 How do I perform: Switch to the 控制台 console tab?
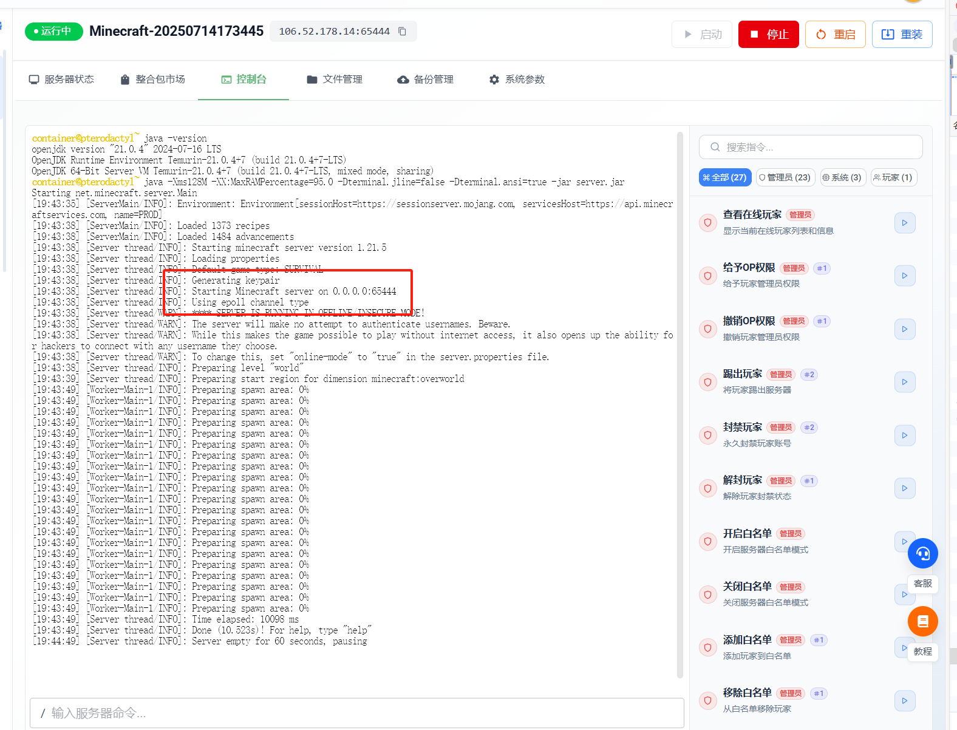pyautogui.click(x=244, y=80)
